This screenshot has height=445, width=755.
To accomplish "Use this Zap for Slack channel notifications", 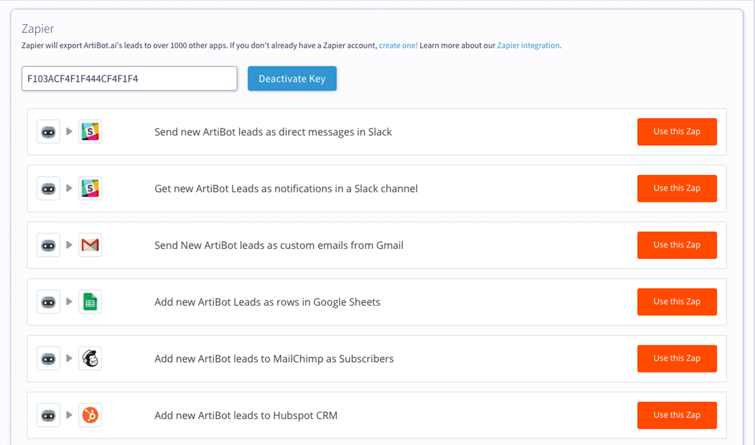I will (677, 189).
